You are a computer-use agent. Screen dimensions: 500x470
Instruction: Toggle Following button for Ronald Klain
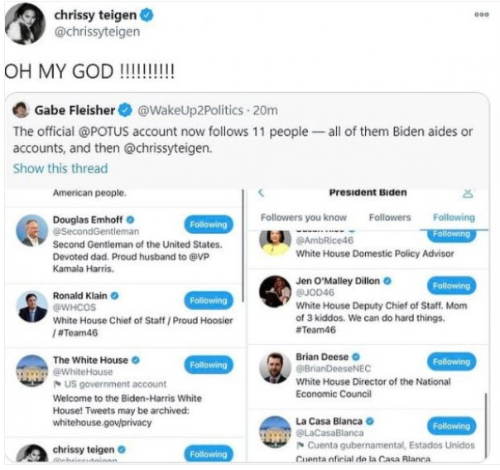(x=208, y=300)
